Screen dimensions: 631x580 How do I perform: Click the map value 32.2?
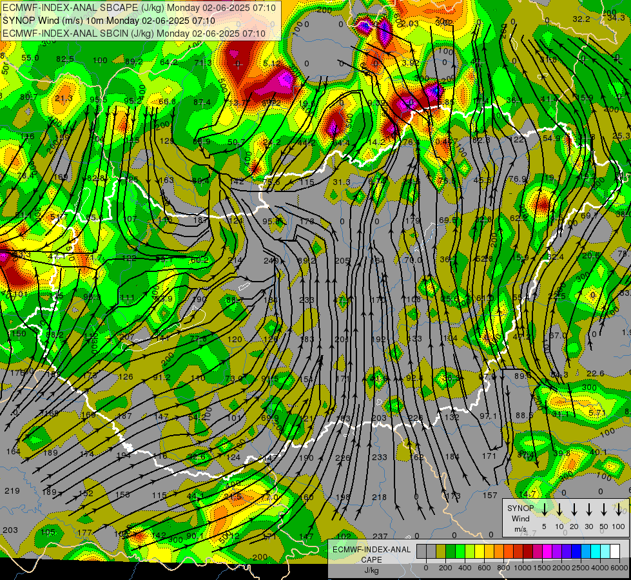581,19
